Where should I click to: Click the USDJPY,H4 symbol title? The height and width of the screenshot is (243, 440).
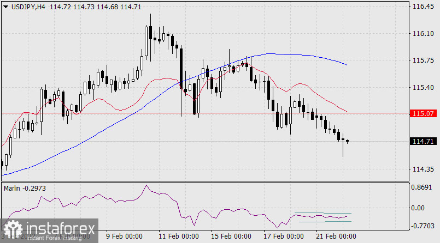pyautogui.click(x=28, y=7)
